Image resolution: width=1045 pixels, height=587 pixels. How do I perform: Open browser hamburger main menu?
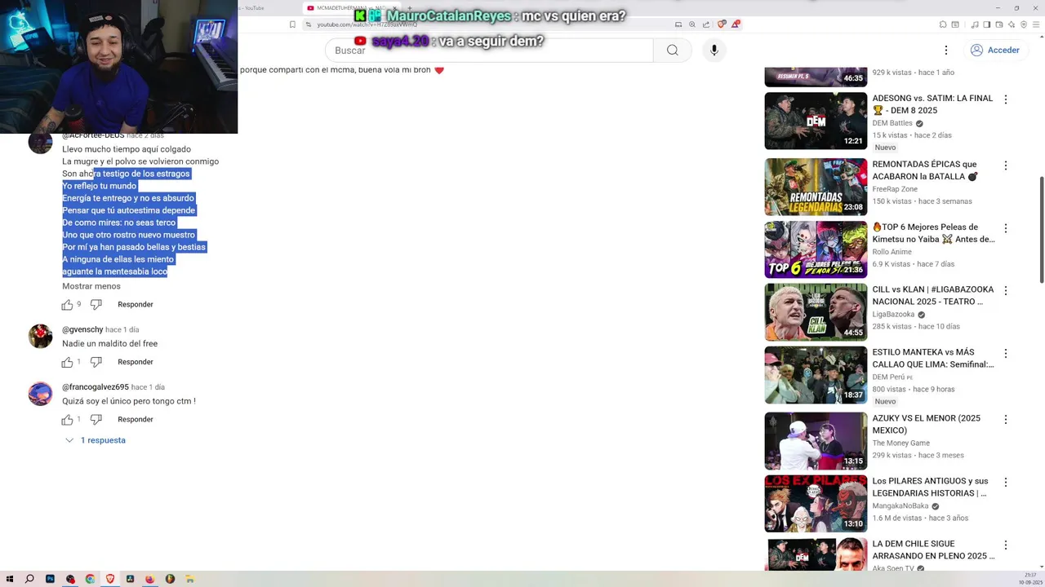[x=1035, y=24]
